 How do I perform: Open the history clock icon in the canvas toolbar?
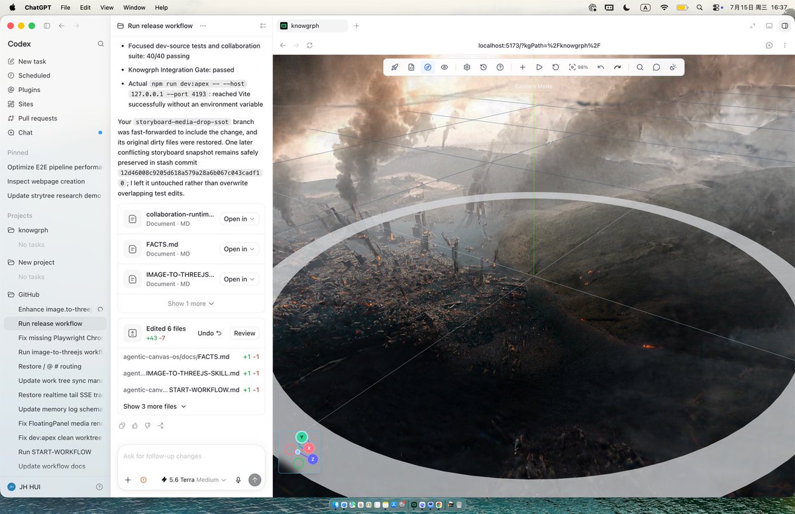pos(484,67)
